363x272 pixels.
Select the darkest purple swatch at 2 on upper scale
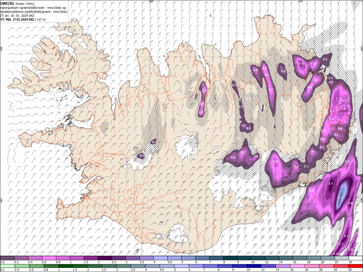click(x=105, y=258)
